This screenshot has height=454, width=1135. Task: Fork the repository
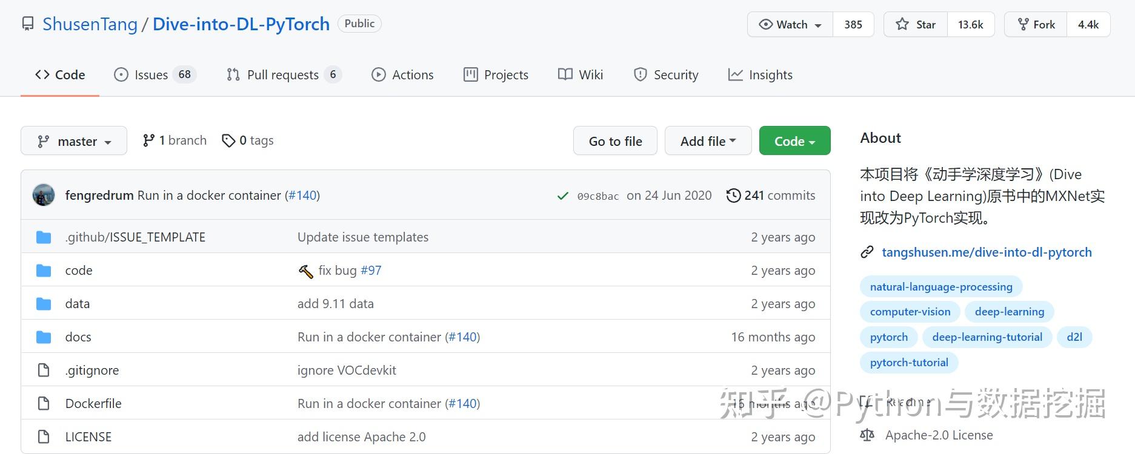tap(1036, 25)
